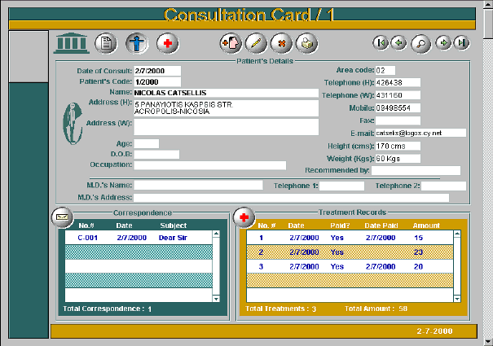
Task: Click the empty Fax field
Action: (398, 120)
